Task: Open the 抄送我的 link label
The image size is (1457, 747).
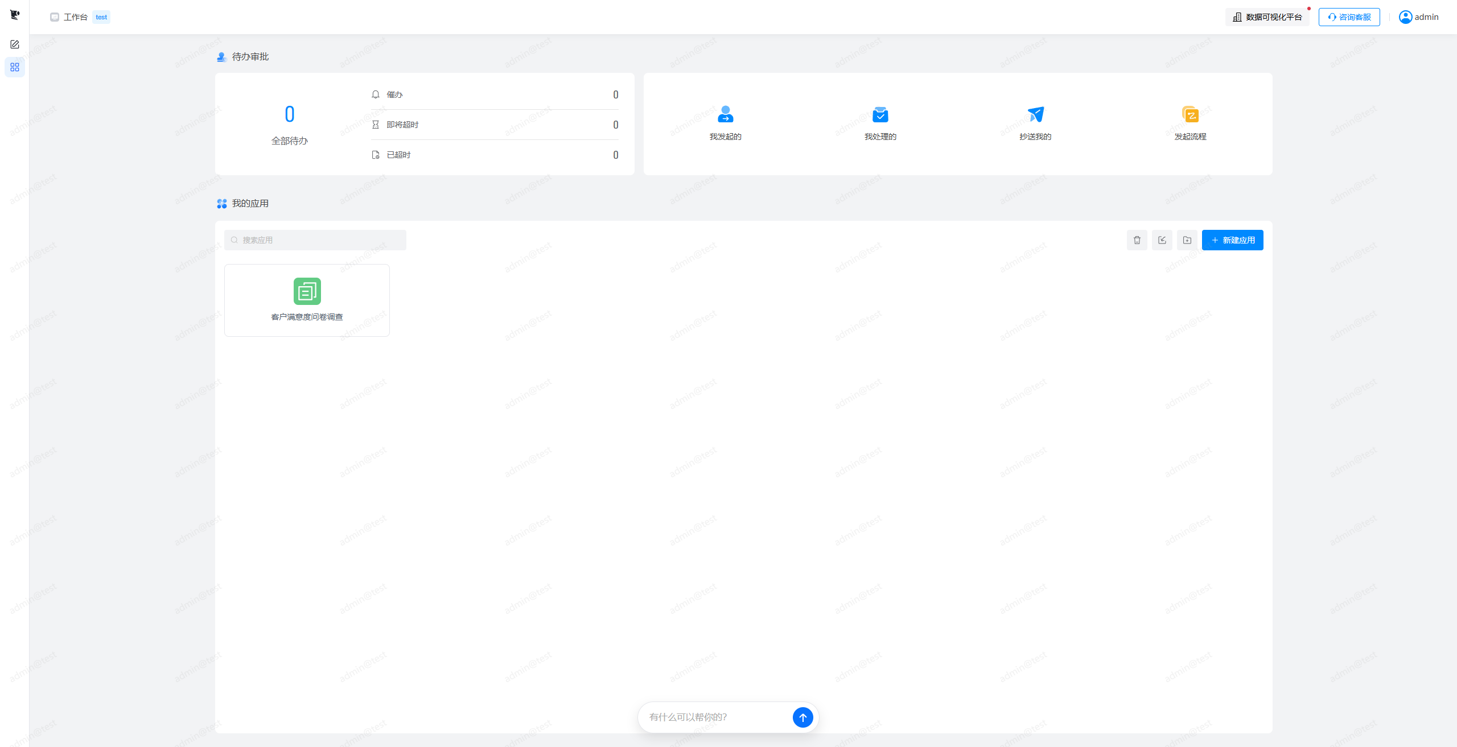Action: (1035, 137)
